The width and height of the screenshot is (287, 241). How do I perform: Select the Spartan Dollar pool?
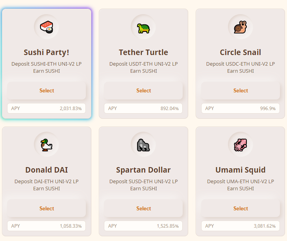(x=143, y=208)
